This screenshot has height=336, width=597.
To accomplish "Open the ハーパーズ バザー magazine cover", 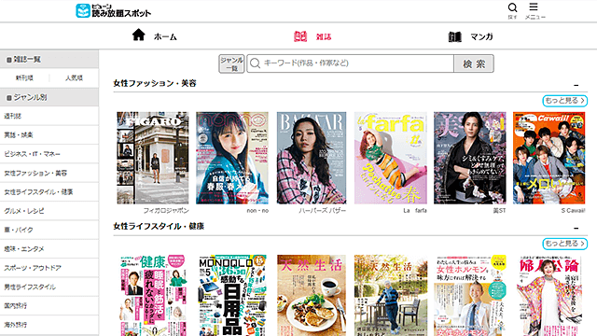I will point(312,158).
